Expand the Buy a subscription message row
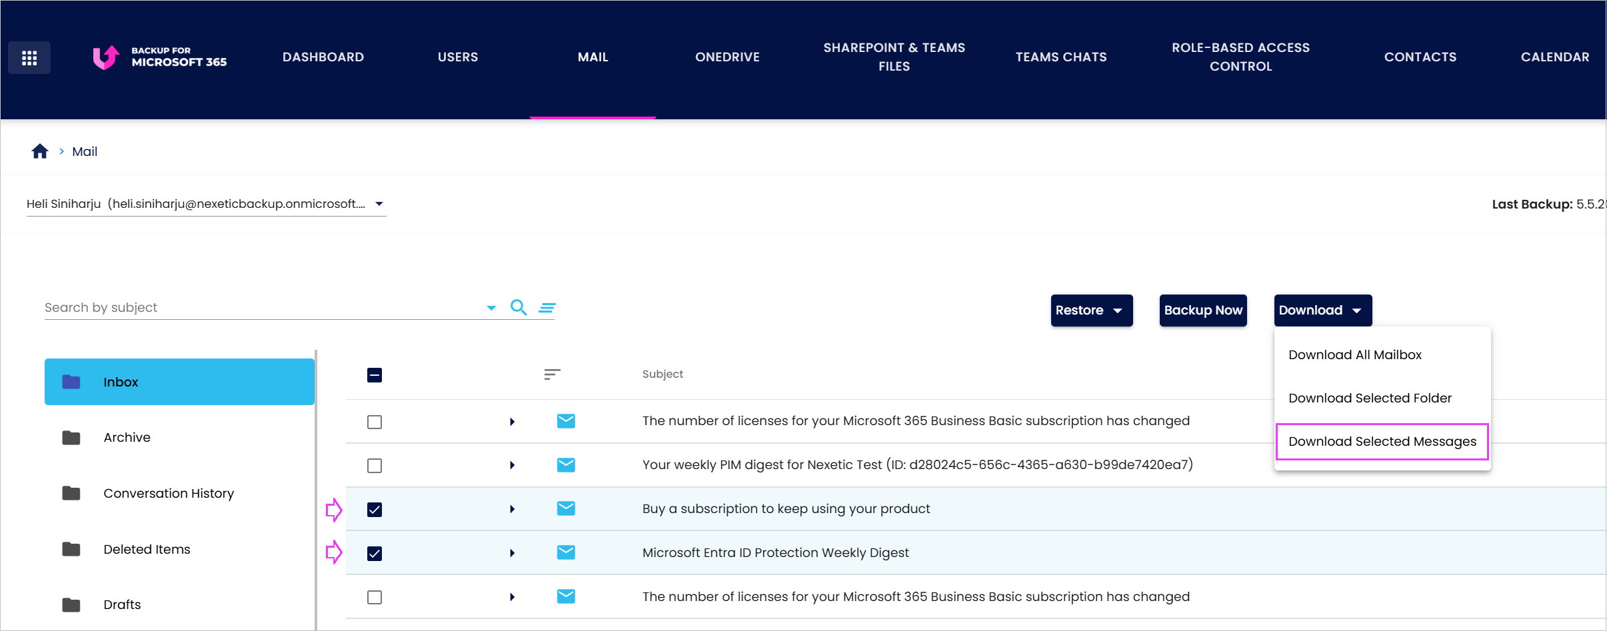Screen dimensions: 1607x631 pyautogui.click(x=512, y=509)
